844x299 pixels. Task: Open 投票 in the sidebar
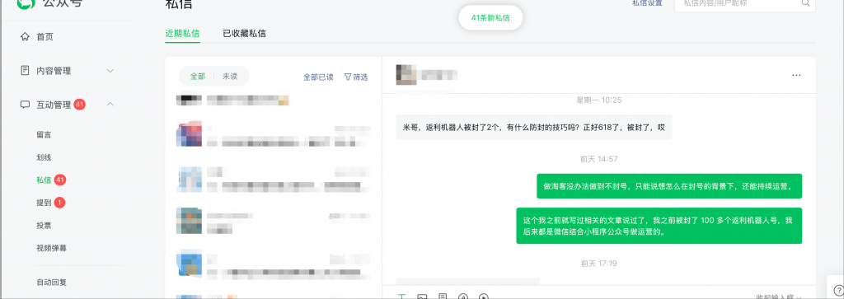click(44, 226)
